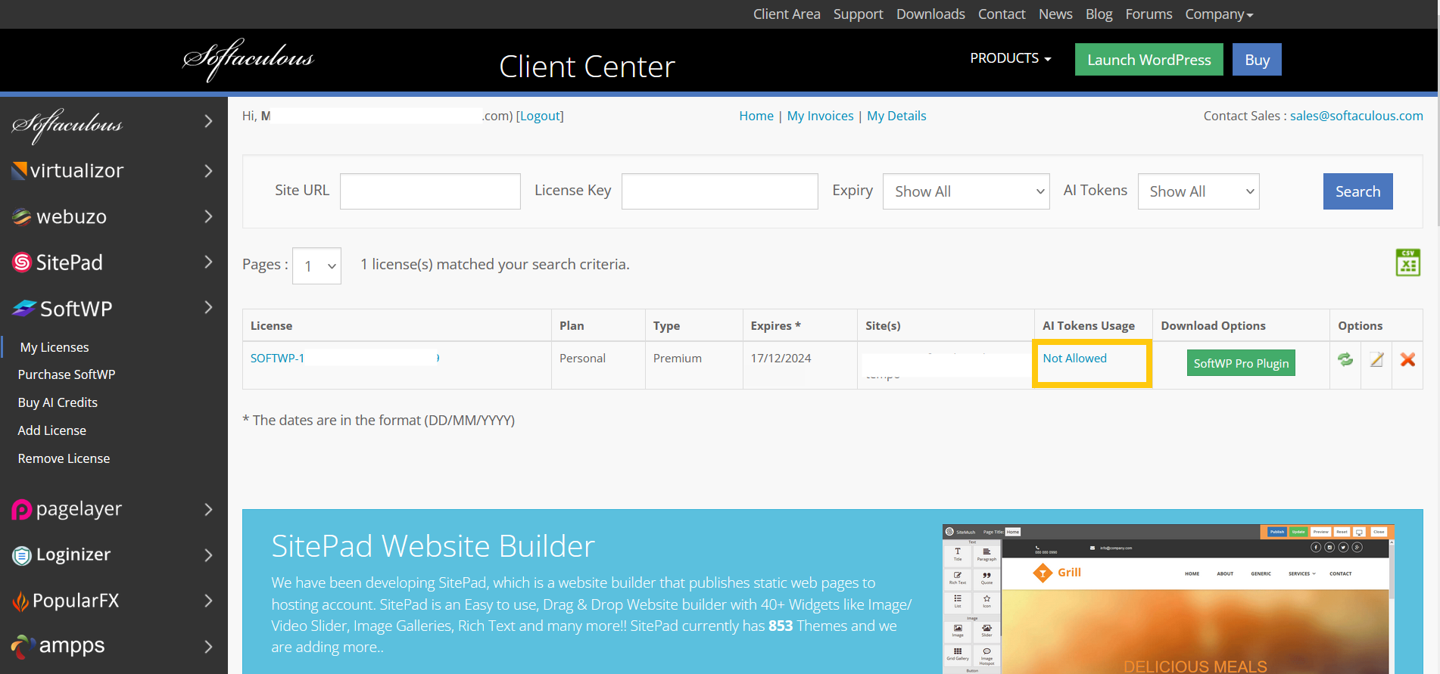Screen dimensions: 1440x674
Task: Click the Pagelayer logo icon in sidebar
Action: [x=21, y=510]
